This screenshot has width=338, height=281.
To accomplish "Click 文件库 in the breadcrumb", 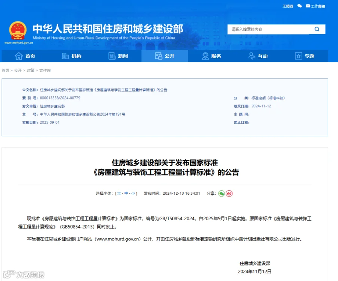I will (45, 70).
